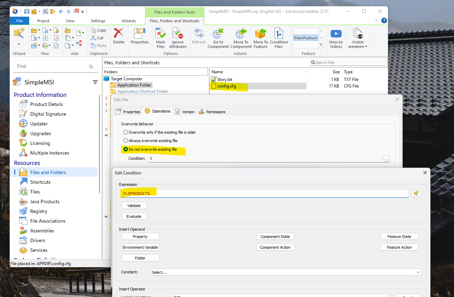Open the Wizard wand icon
The height and width of the screenshot is (297, 454).
point(19,34)
